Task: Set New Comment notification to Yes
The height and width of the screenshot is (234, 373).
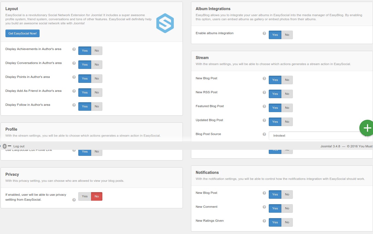Action: pyautogui.click(x=275, y=208)
